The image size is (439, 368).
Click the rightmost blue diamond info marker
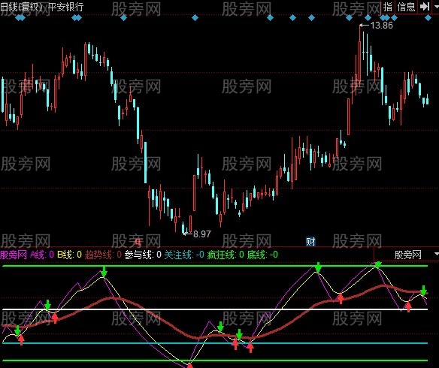click(428, 18)
